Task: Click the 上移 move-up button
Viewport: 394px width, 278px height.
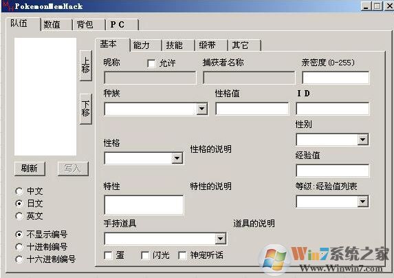Action: tap(85, 65)
